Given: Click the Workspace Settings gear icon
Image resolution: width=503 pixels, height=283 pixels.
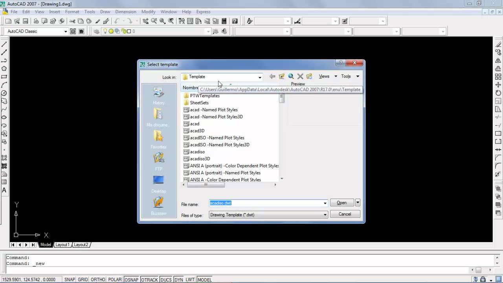Looking at the screenshot, I should 73,31.
